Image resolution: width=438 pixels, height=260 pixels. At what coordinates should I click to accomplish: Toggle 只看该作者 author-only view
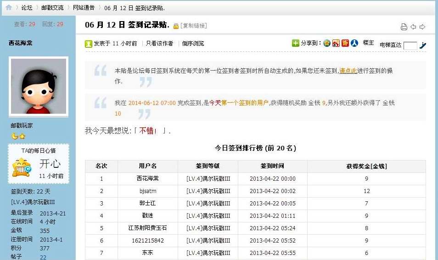pyautogui.click(x=159, y=44)
